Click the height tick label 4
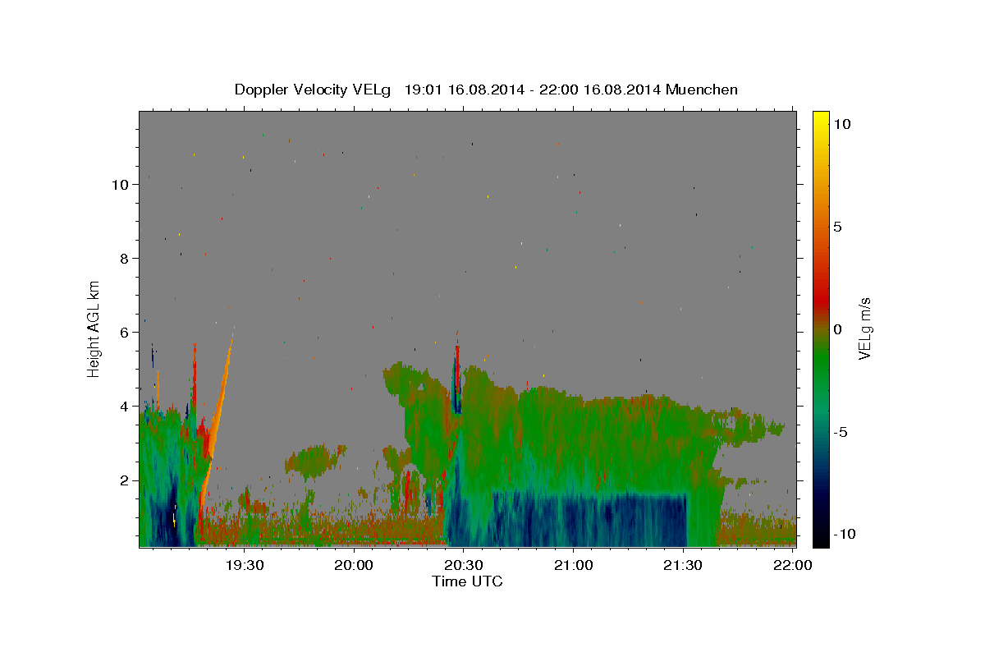Viewport: 985px width, 657px height. pos(125,407)
